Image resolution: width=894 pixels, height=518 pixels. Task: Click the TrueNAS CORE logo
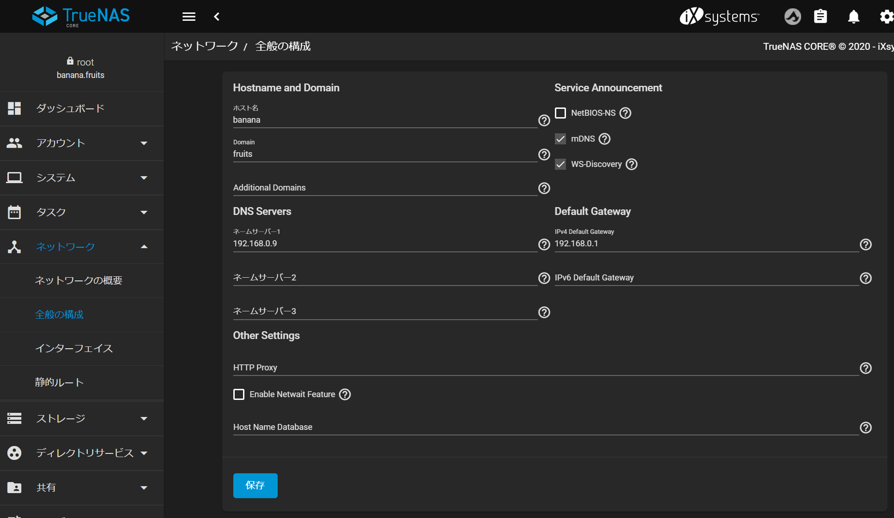tap(81, 17)
